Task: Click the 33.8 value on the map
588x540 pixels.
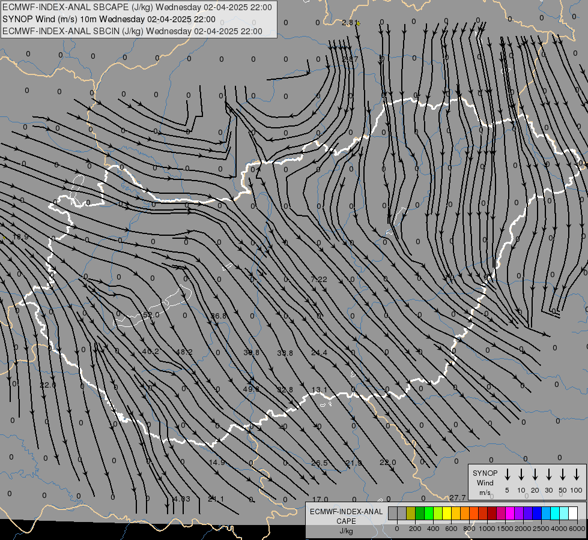Action: click(285, 353)
